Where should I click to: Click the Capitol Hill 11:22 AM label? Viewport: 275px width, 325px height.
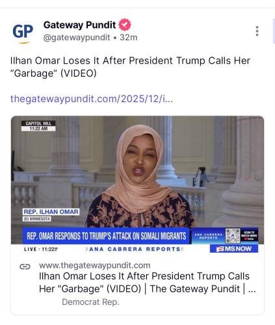click(x=38, y=126)
